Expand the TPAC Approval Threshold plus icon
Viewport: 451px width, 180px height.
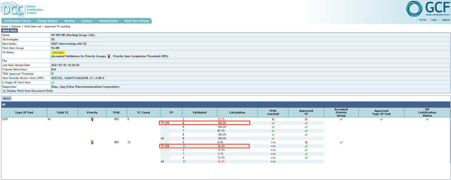pyautogui.click(x=53, y=74)
